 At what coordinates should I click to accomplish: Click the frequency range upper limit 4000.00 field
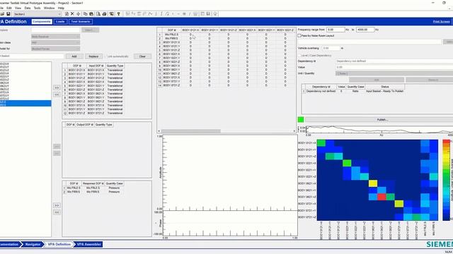[365, 30]
